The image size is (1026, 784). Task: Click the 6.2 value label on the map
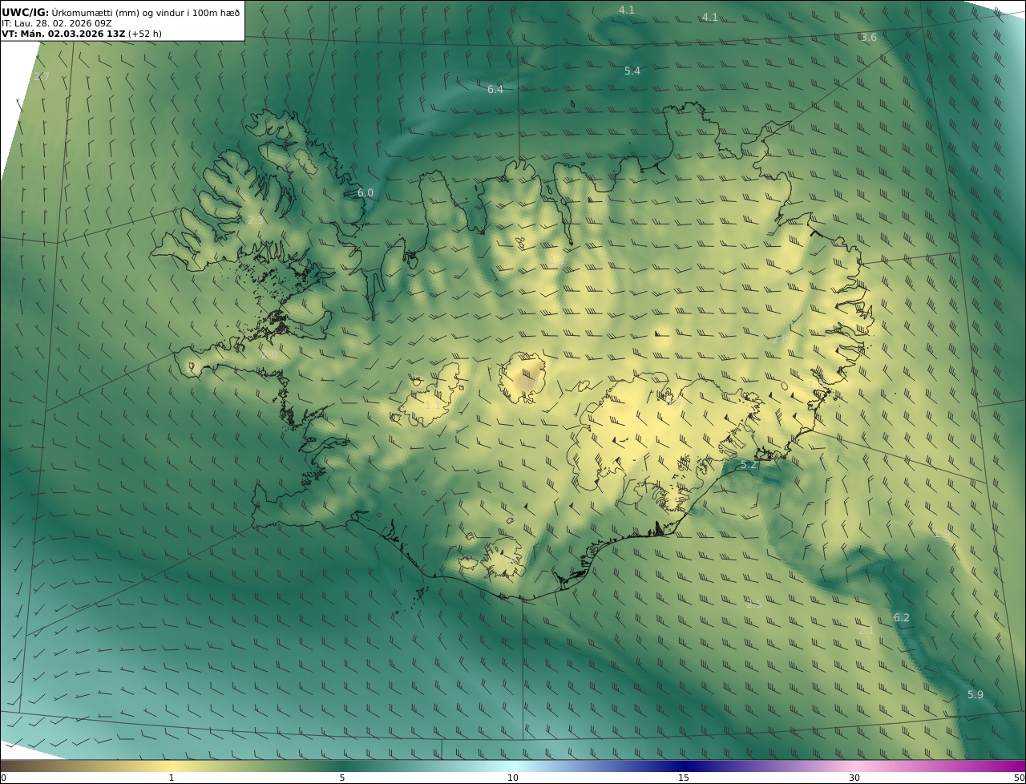(902, 617)
